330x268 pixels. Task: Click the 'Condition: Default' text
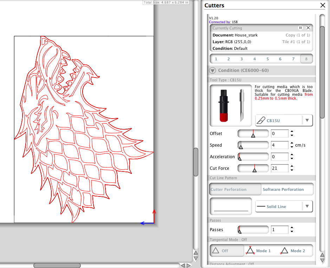click(230, 48)
